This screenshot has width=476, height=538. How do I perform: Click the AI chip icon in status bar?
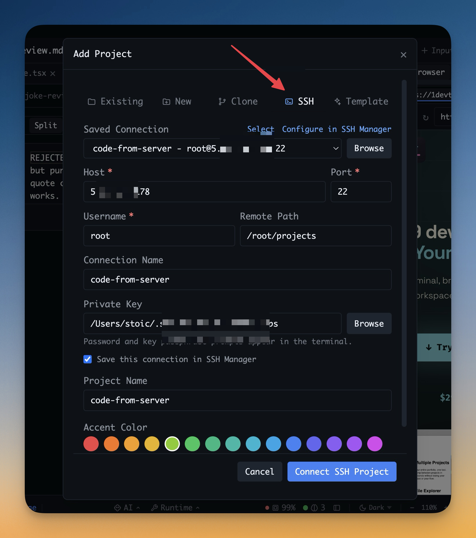[x=117, y=508]
